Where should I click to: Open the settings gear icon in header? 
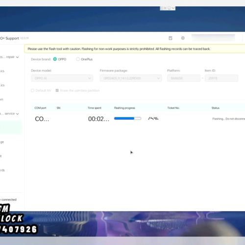pyautogui.click(x=183, y=38)
